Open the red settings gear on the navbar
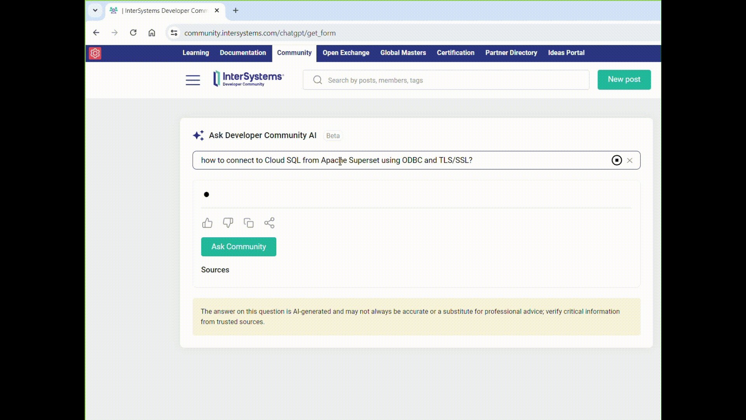 point(95,53)
